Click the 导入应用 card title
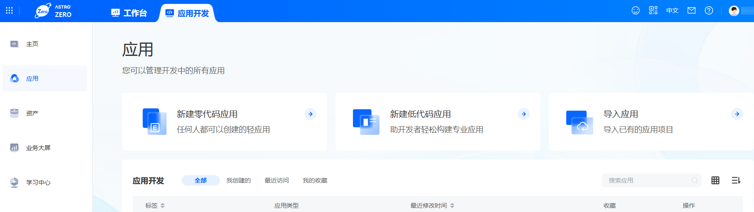The image size is (754, 212). tap(621, 114)
